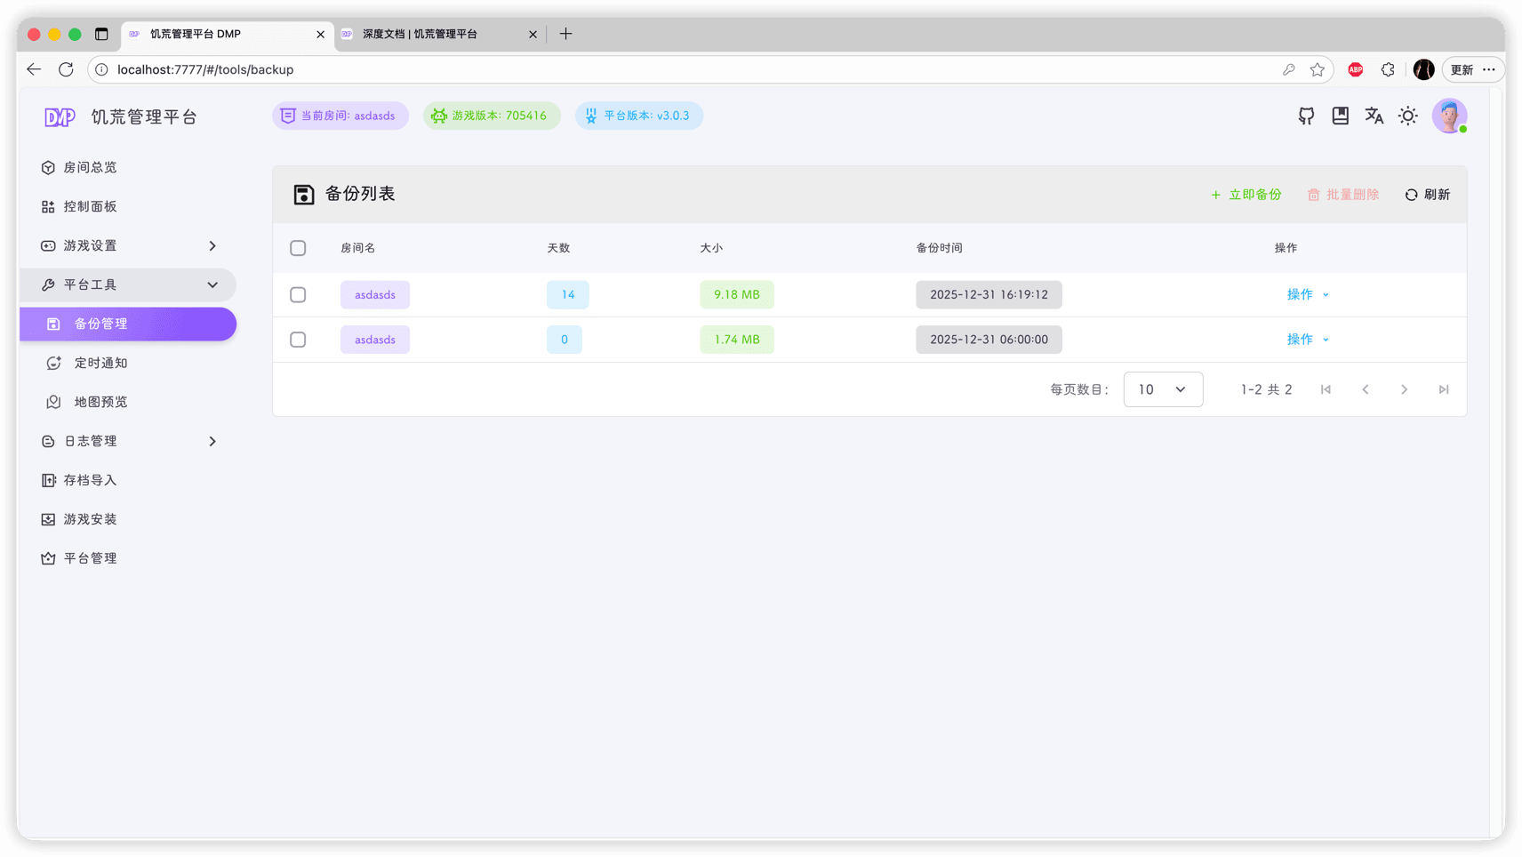Click the browser reload icon
This screenshot has height=857, width=1522.
point(66,69)
